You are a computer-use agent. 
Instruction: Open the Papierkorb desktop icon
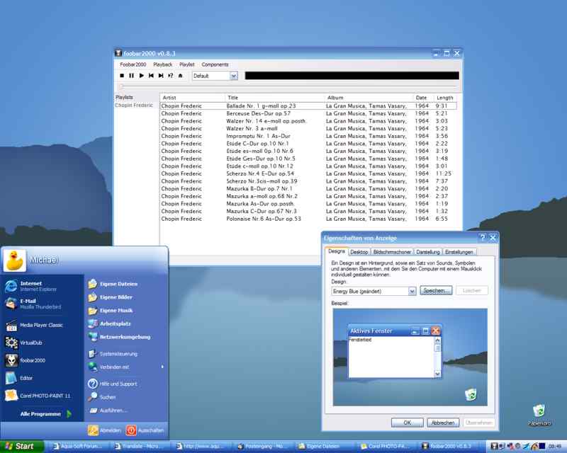coord(539,415)
